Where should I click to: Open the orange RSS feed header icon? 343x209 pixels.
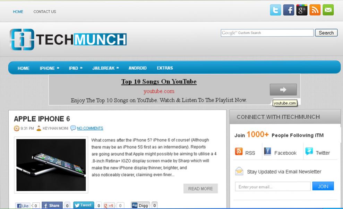point(315,10)
